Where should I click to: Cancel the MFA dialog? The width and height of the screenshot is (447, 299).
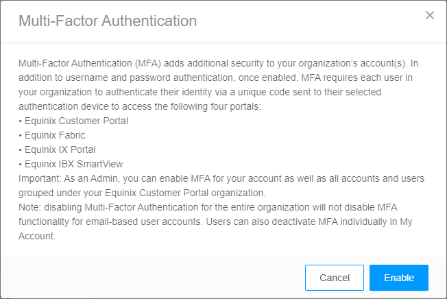335,278
